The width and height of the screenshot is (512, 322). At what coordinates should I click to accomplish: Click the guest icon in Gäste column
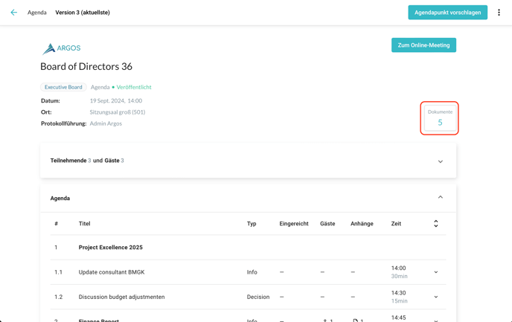pos(325,320)
